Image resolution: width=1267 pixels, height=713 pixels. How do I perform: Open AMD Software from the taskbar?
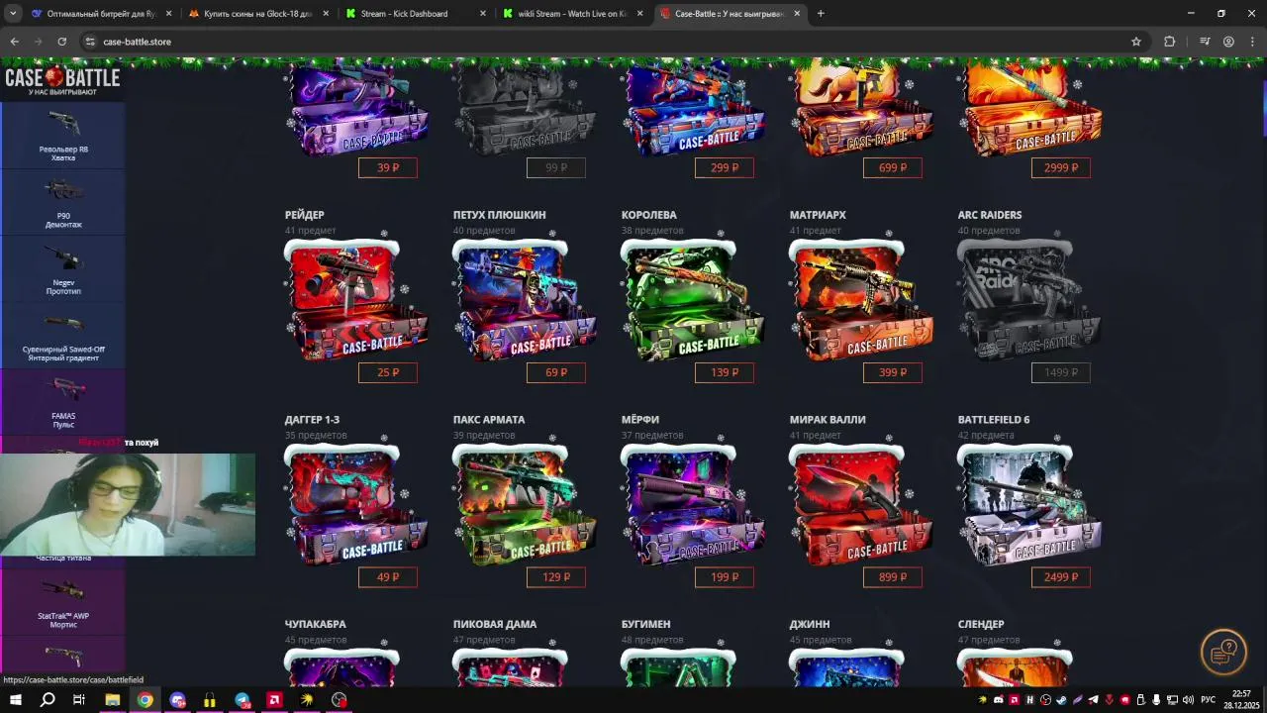click(x=274, y=700)
